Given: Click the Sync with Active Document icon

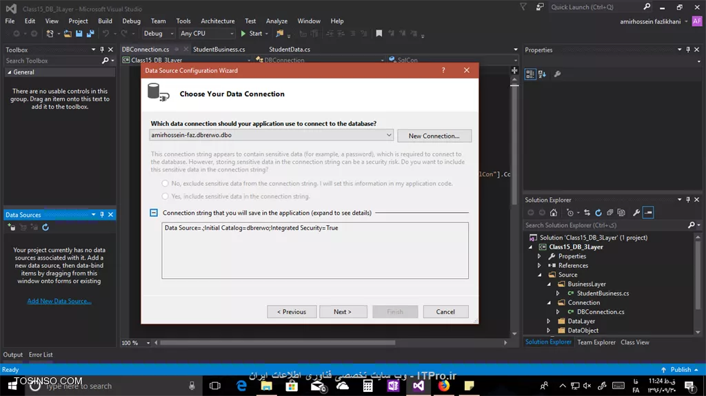Looking at the screenshot, I should [587, 212].
